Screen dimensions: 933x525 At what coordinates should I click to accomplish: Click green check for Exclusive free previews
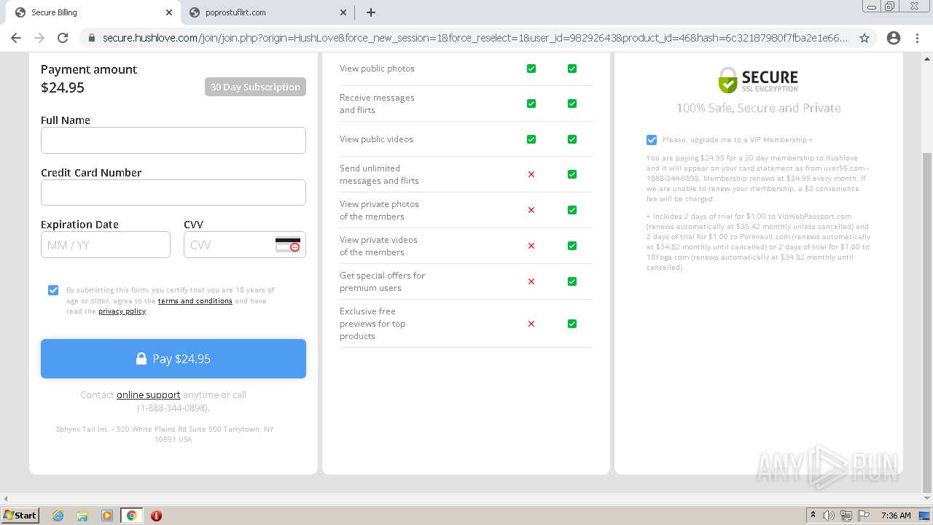[572, 324]
